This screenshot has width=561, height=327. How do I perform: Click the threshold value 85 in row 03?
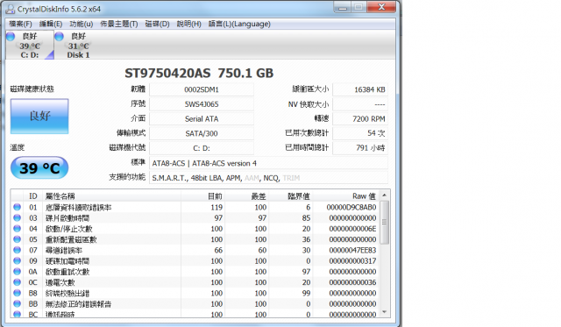pyautogui.click(x=306, y=218)
